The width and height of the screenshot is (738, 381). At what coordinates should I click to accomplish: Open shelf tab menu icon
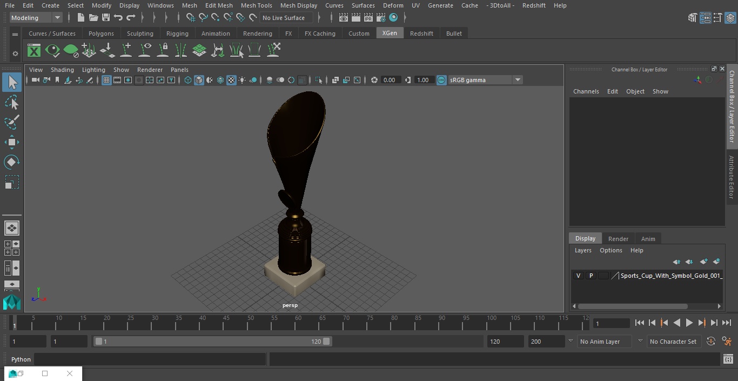coord(15,34)
